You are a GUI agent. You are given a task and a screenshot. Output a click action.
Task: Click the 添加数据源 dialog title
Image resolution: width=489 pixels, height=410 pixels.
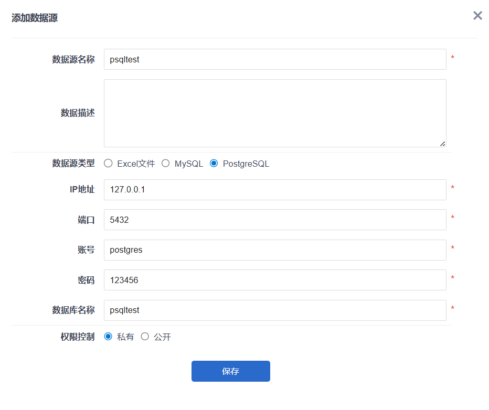pos(35,18)
